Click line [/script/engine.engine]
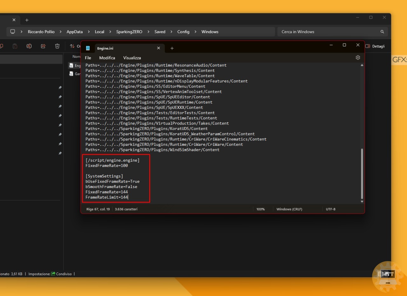 tap(112, 160)
